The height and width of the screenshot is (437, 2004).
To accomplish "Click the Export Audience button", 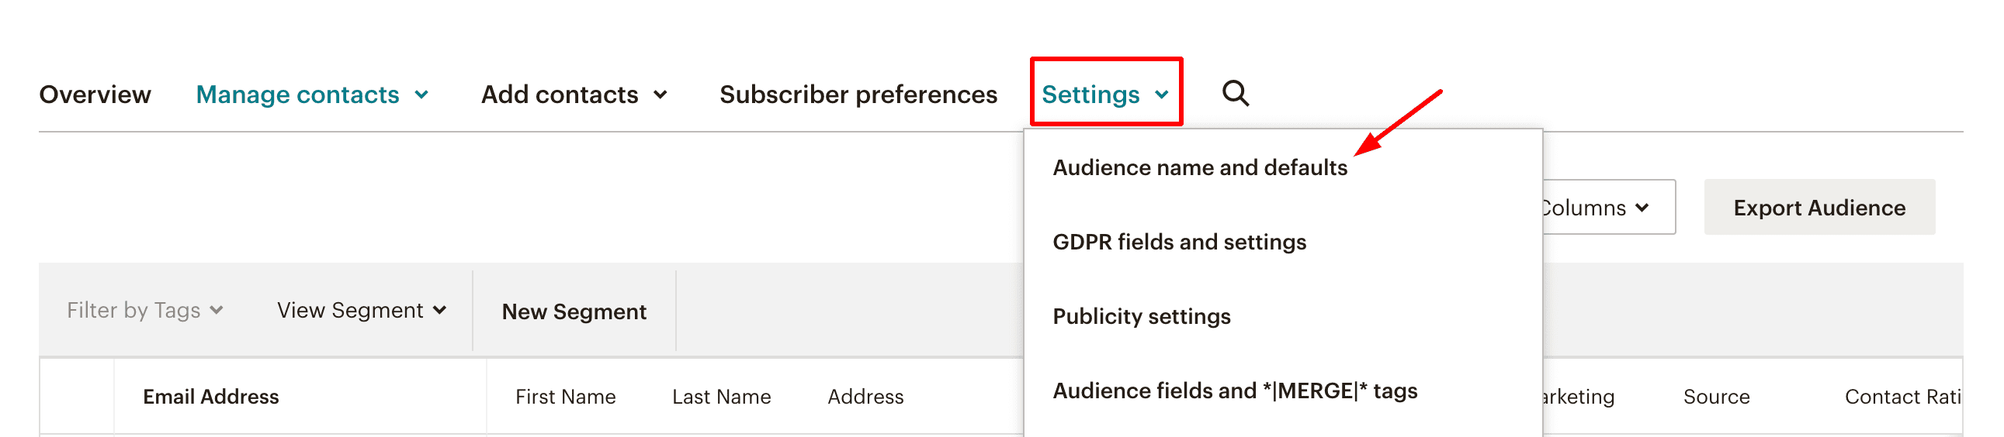I will (x=1819, y=208).
